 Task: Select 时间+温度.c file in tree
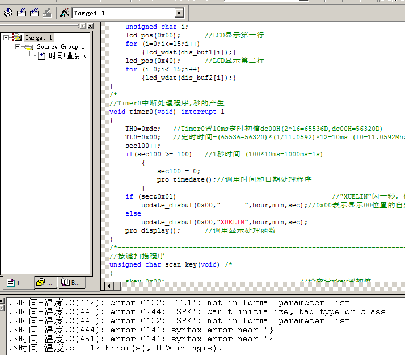click(67, 55)
